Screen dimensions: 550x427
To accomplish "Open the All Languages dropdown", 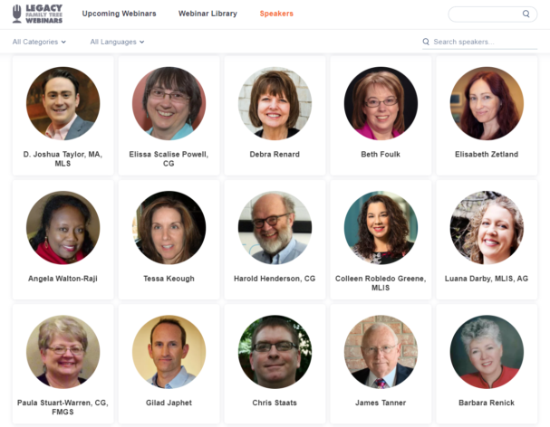I will pyautogui.click(x=117, y=42).
